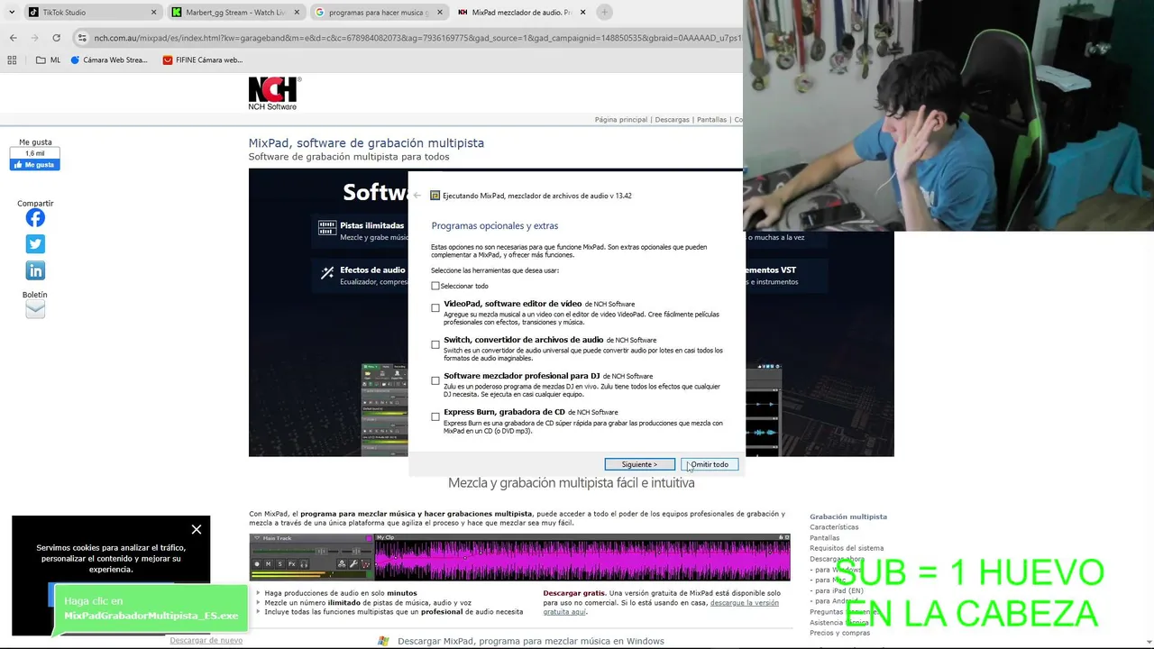The width and height of the screenshot is (1154, 649).
Task: Click the Facebook Me gusta button
Action: 34,165
